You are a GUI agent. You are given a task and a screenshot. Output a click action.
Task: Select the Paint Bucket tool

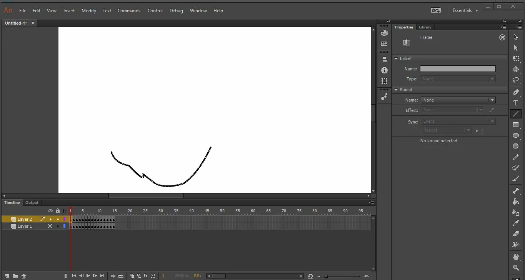point(516,202)
